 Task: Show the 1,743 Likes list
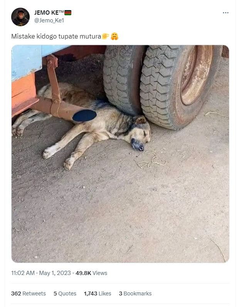point(98,294)
